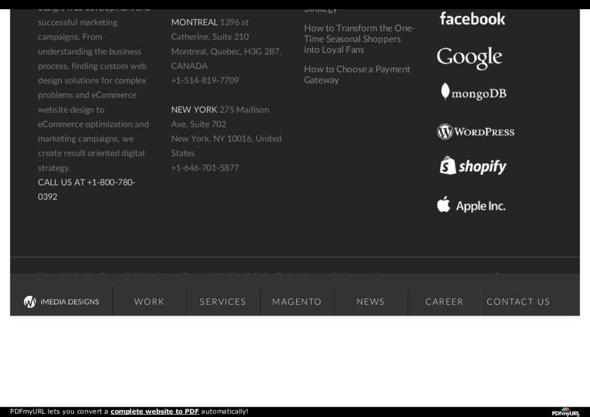Viewport: 590px width, 417px height.
Task: Open 'How to Transform the One-Time Seasonal Shoppers' article
Action: 360,39
